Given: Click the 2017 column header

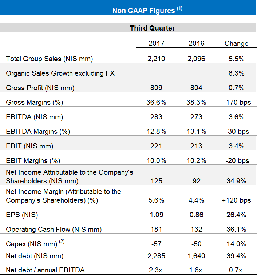Looking at the screenshot, I should coord(156,43).
